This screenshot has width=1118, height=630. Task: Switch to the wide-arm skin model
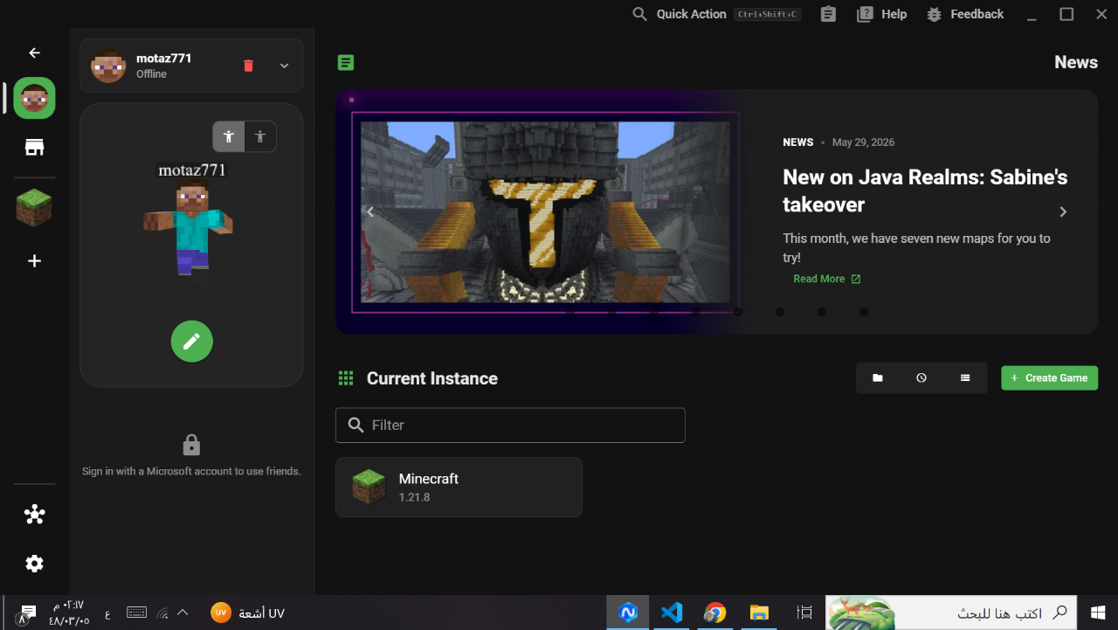(x=229, y=136)
